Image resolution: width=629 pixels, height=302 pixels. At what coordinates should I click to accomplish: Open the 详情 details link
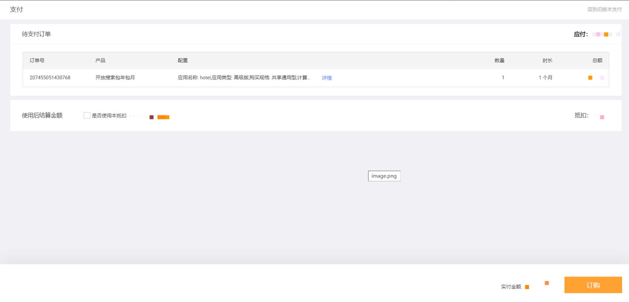[327, 78]
